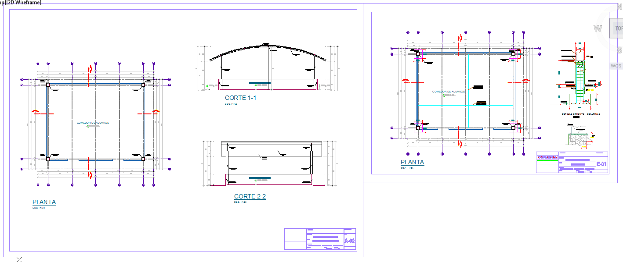Click the N compass direction on ViewCube
This screenshot has height=262, width=623.
click(619, 7)
